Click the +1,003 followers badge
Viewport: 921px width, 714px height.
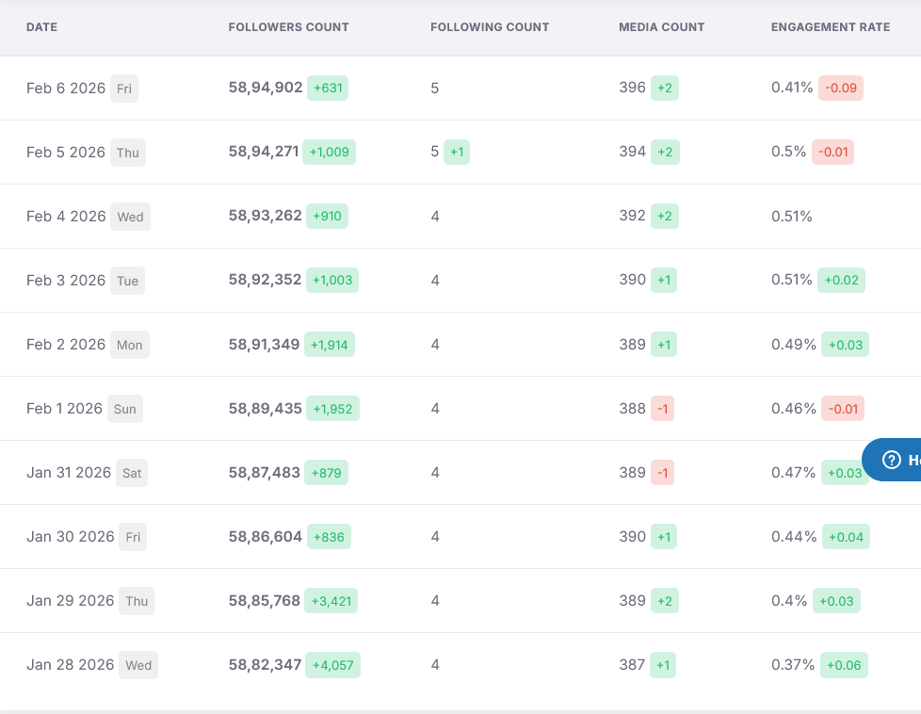point(332,281)
